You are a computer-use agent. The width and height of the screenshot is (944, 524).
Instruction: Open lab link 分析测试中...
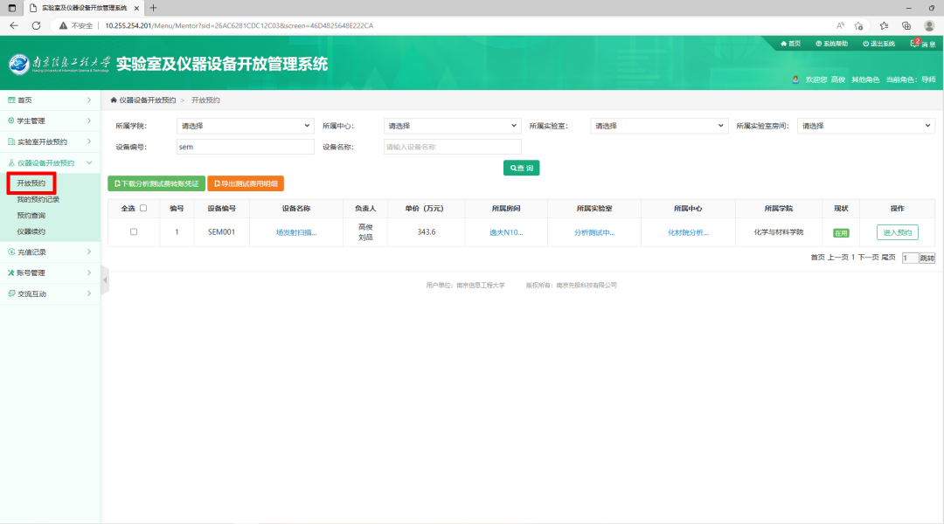pos(594,232)
